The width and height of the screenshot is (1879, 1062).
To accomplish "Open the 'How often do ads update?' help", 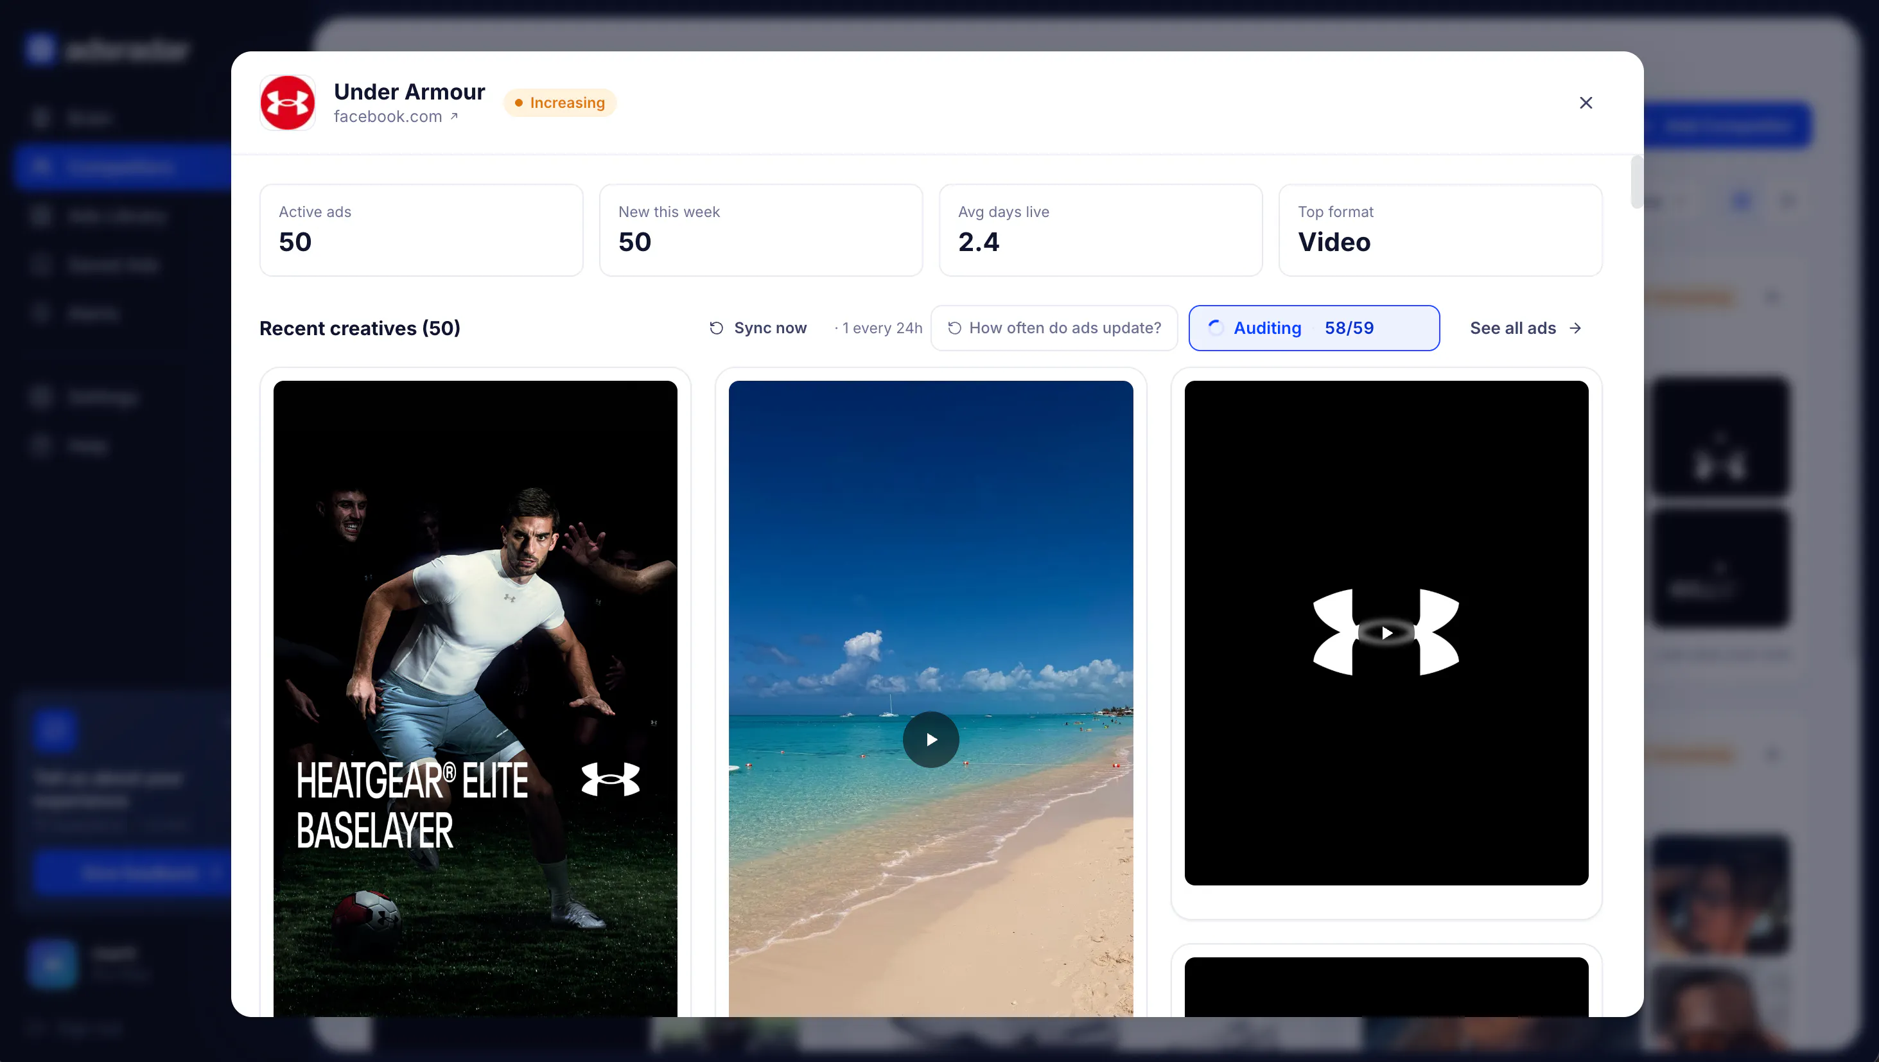I will click(1054, 328).
